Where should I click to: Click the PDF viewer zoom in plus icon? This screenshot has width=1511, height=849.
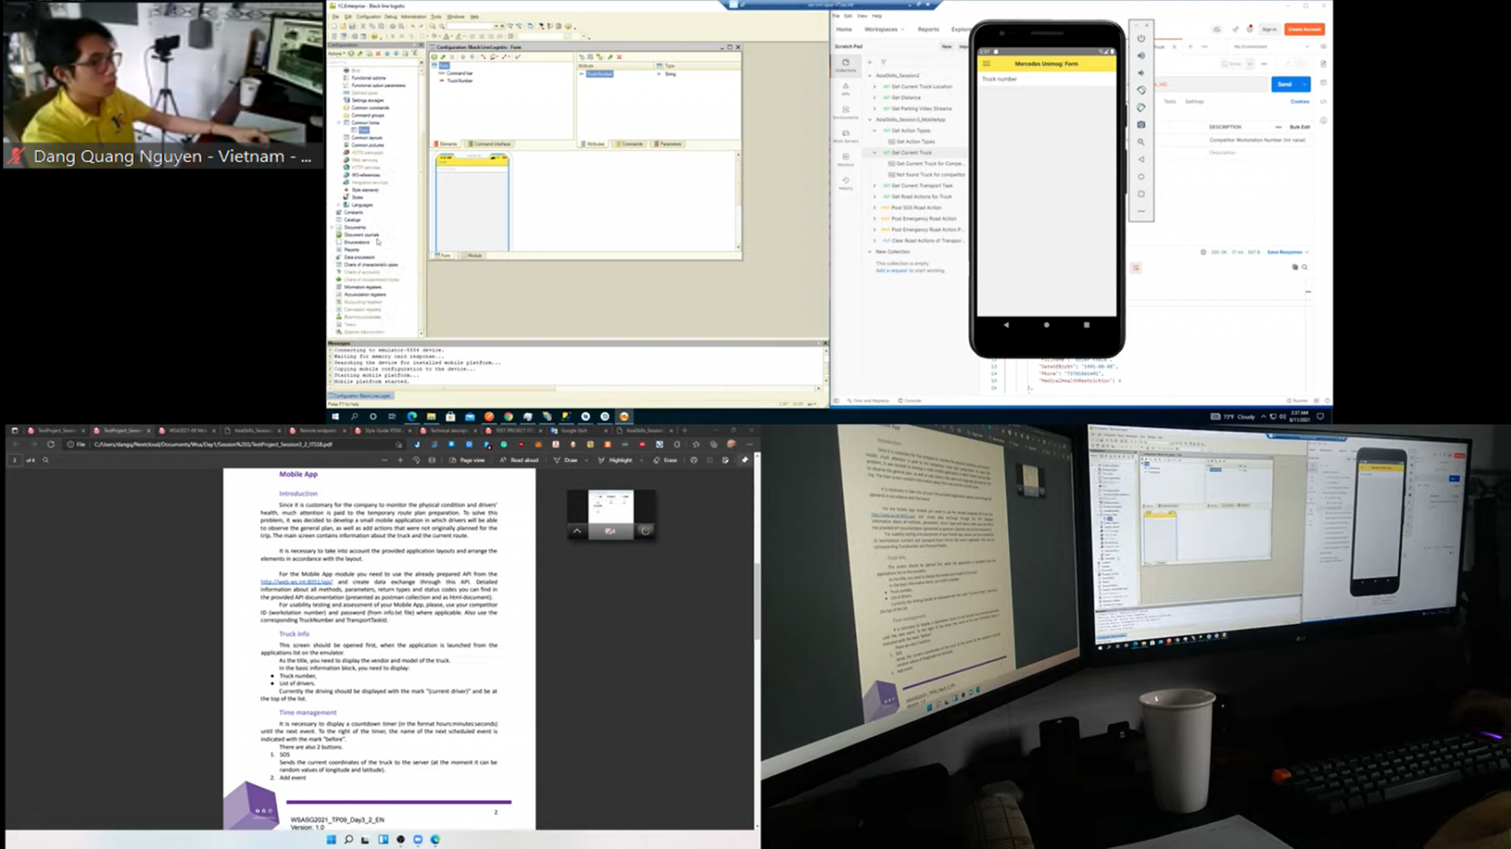(x=400, y=460)
